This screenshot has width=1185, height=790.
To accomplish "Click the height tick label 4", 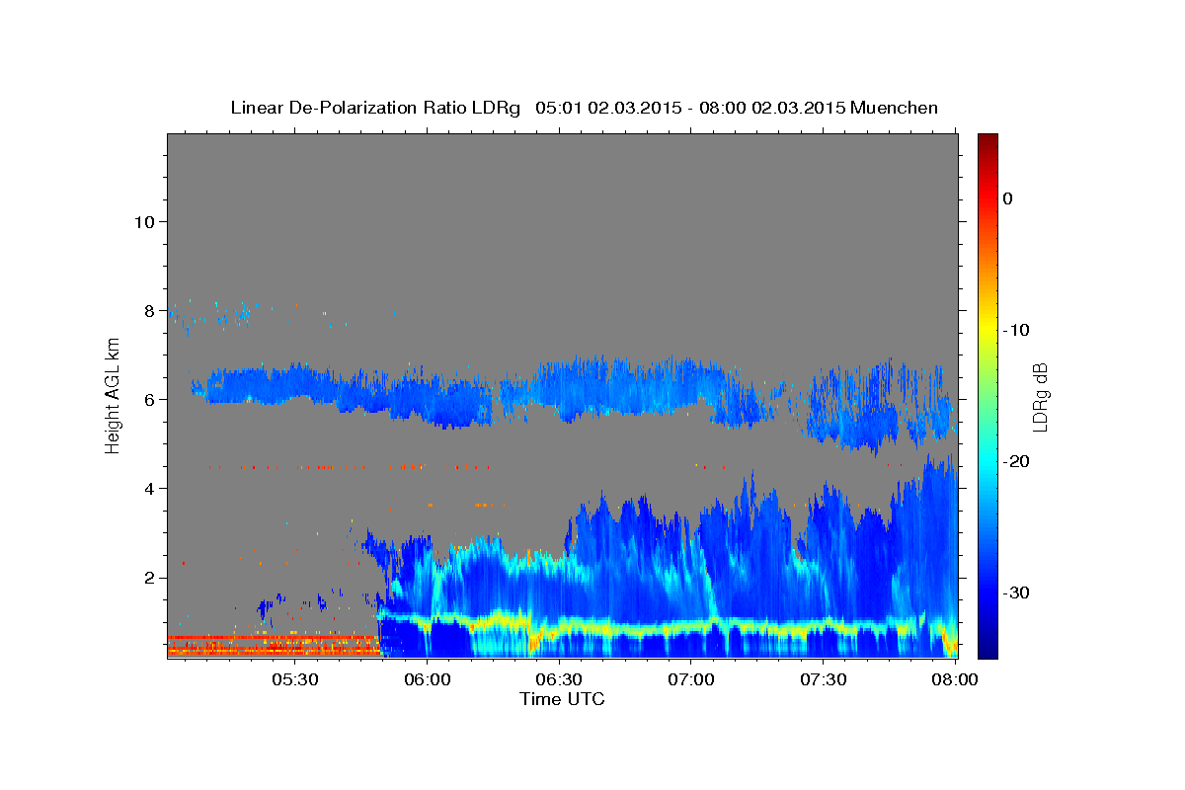I will point(149,488).
